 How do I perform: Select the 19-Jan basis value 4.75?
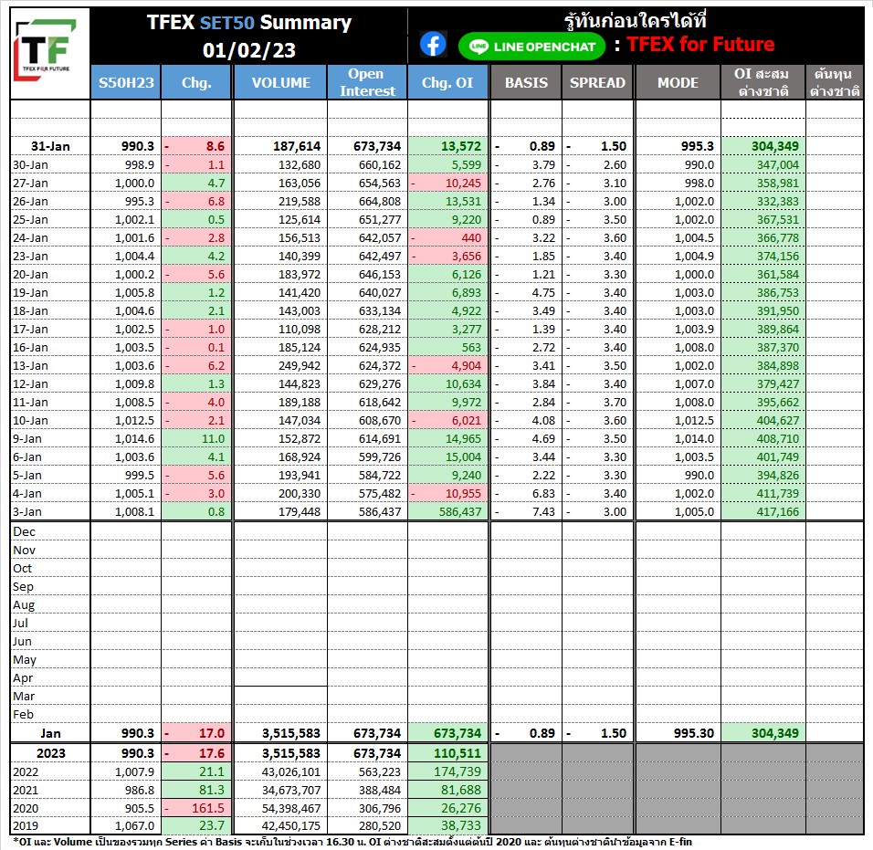[543, 293]
